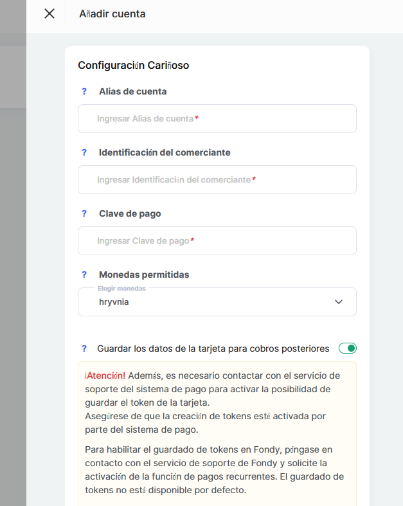Image resolution: width=403 pixels, height=506 pixels.
Task: View help tooltip for Monedas permitidas
Action: (x=84, y=275)
